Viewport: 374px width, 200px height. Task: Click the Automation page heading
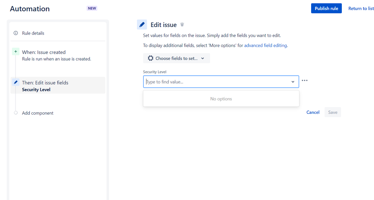(x=30, y=9)
